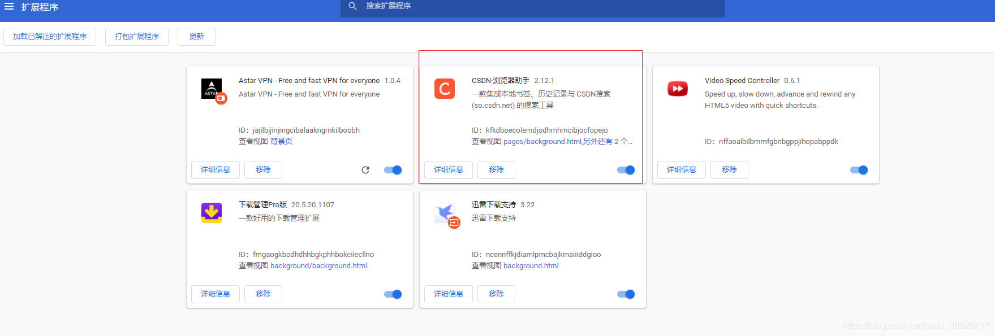Reload the Astar VPN extension

[x=365, y=170]
